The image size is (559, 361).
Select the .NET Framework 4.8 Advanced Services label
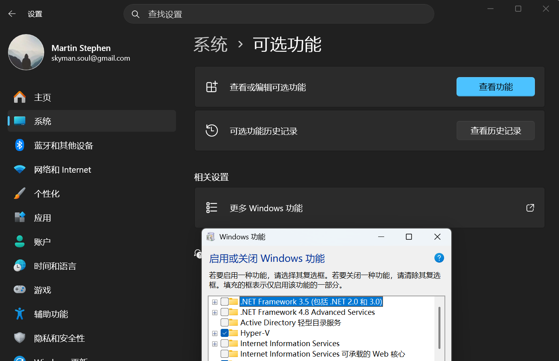tap(307, 312)
